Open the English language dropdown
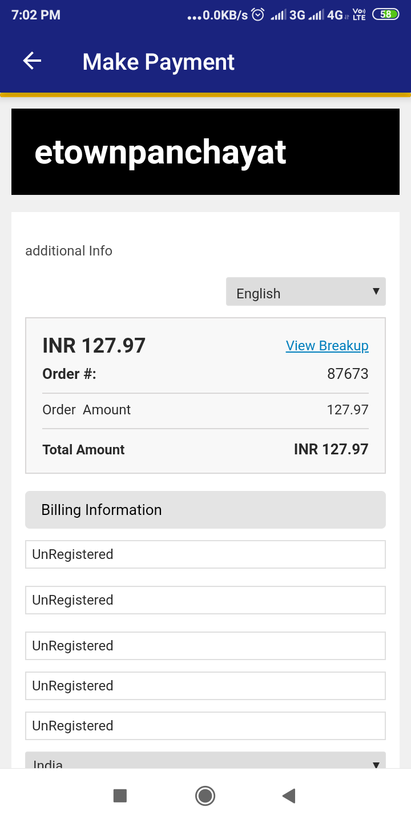Image resolution: width=411 pixels, height=823 pixels. click(x=306, y=291)
